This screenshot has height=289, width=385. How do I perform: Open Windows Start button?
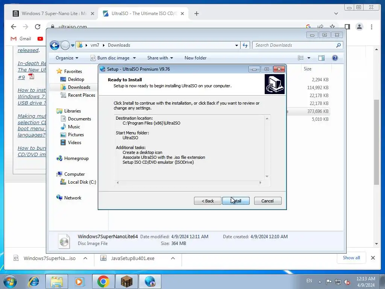[x=10, y=281]
